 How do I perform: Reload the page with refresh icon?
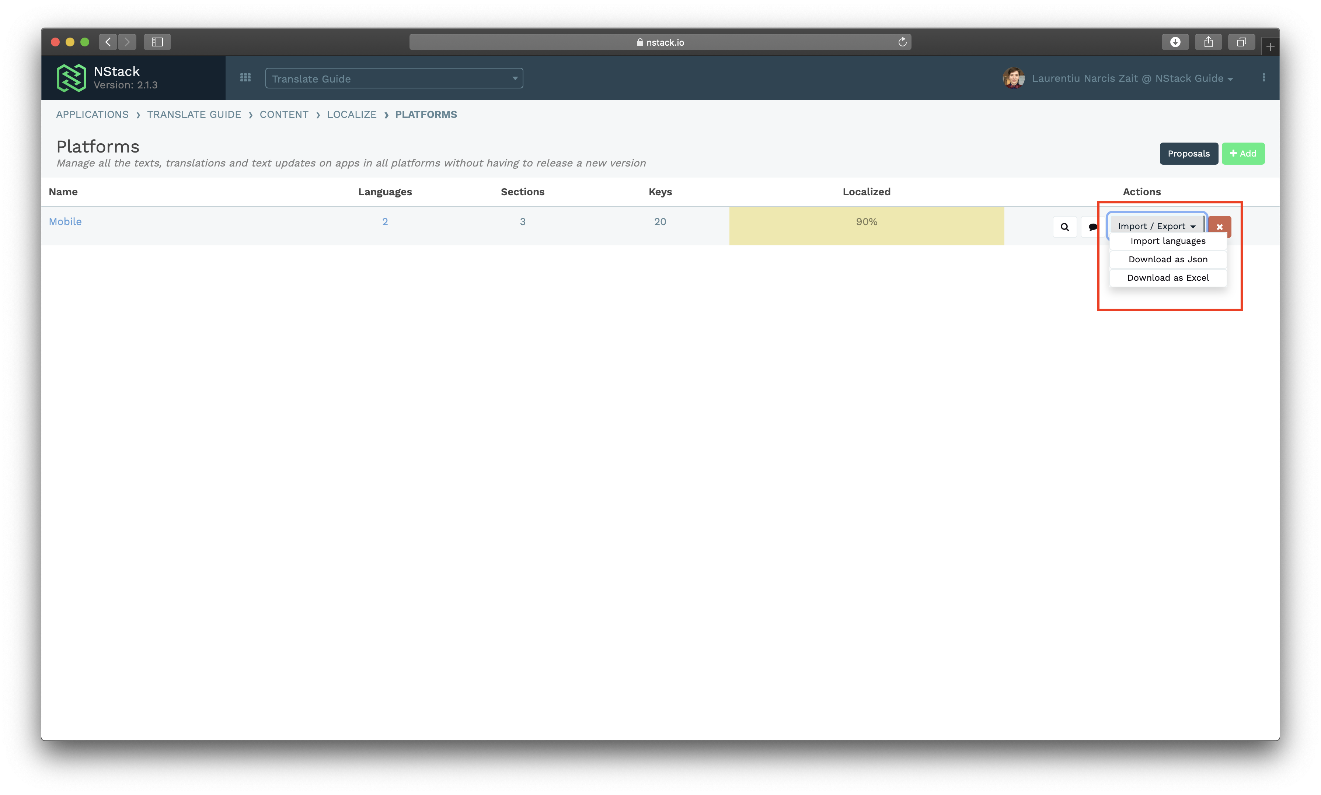tap(902, 42)
